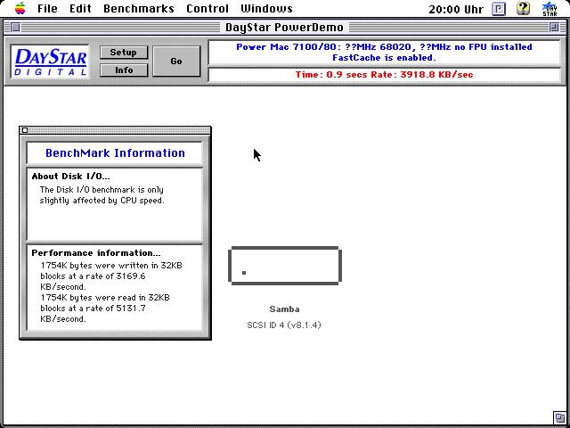Screen dimensions: 570x428
Task: Click the Power Mac 7100/80 system info line
Action: (x=384, y=47)
